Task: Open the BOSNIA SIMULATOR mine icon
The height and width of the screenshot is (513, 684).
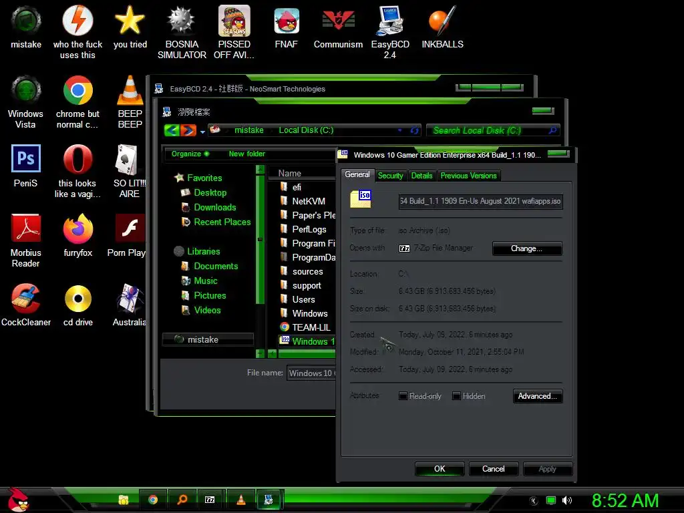Action: click(x=182, y=31)
